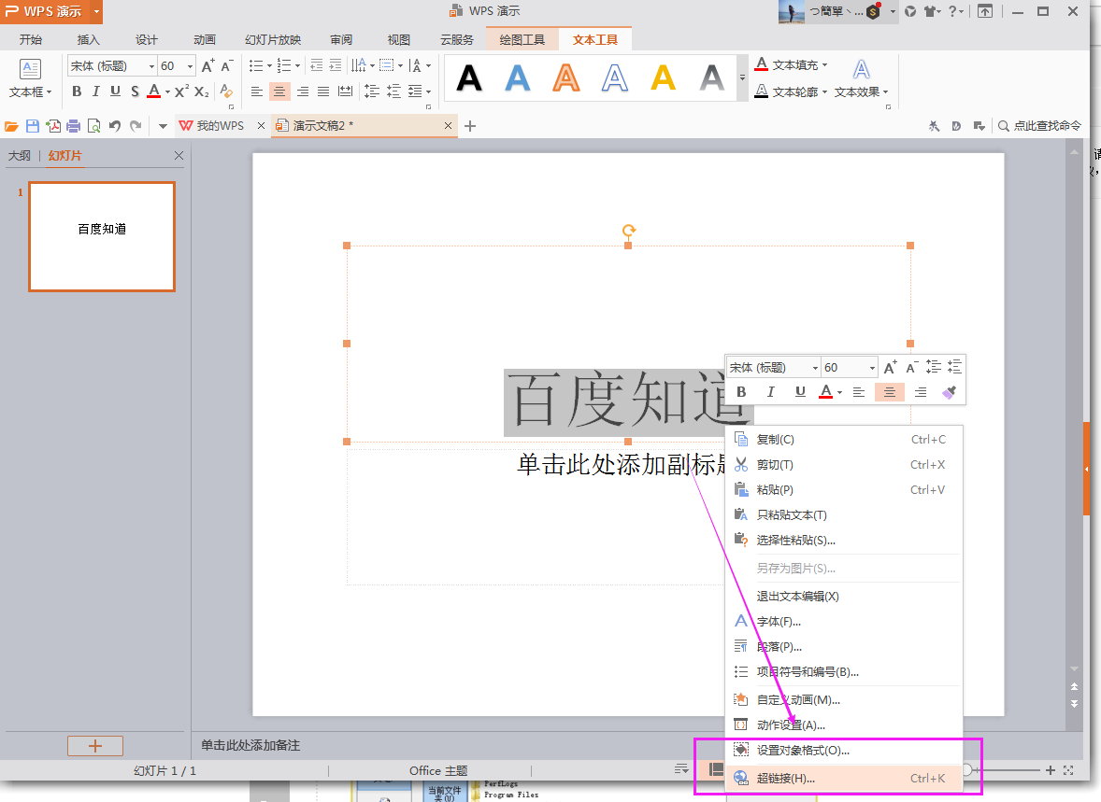Image resolution: width=1101 pixels, height=802 pixels.
Task: Click the format painter brush in mini toolbar
Action: pos(949,392)
